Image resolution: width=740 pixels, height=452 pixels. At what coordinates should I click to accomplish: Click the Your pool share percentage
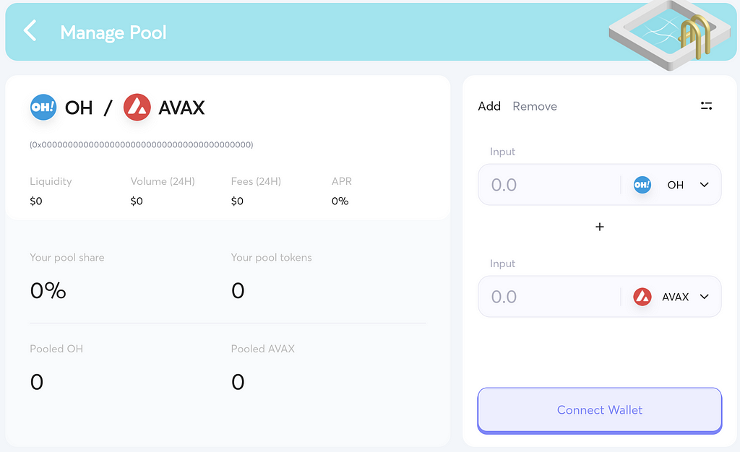point(48,290)
